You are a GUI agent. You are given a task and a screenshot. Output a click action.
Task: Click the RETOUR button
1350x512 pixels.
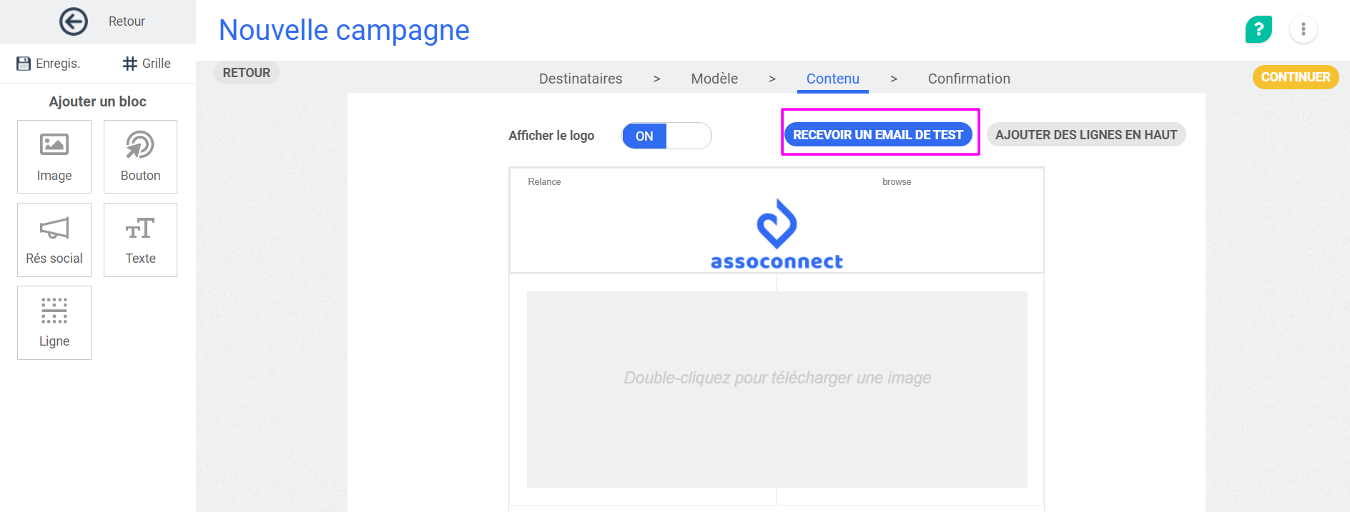(247, 73)
